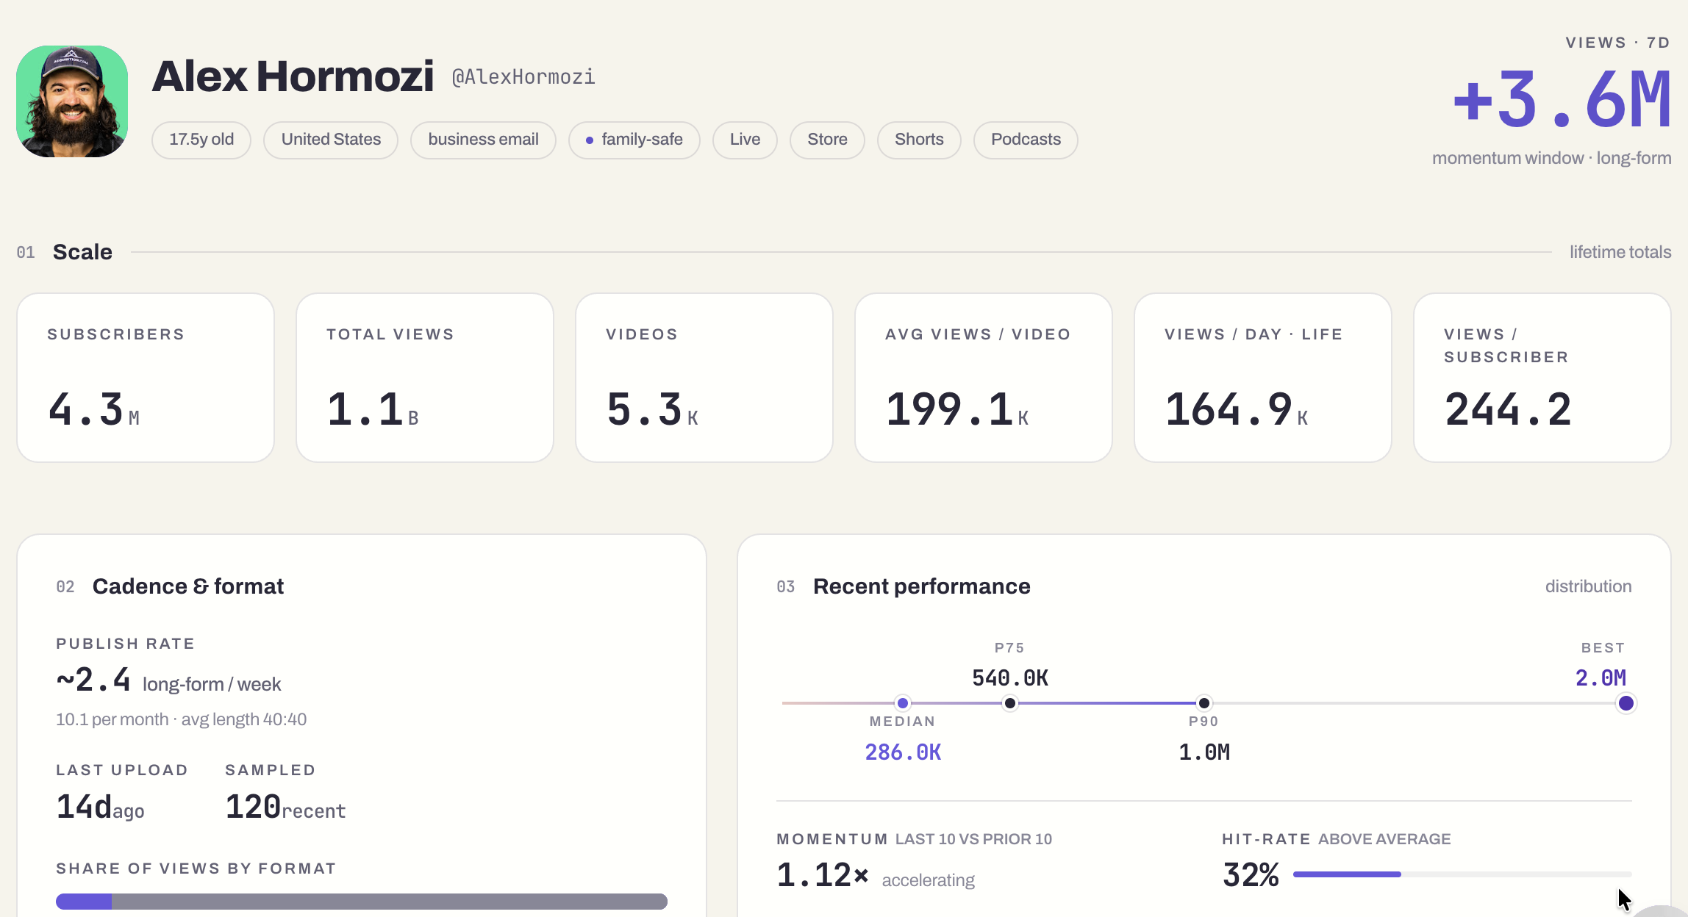Click the 'accelerating' status label
1688x917 pixels.
[x=928, y=880]
